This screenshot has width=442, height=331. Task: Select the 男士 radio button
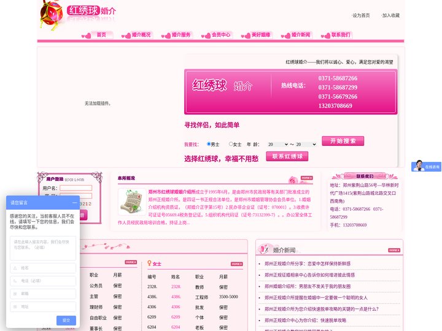coord(209,144)
